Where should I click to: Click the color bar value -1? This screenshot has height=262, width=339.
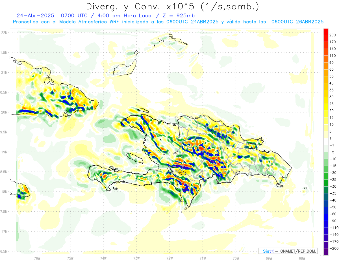tap(332, 145)
